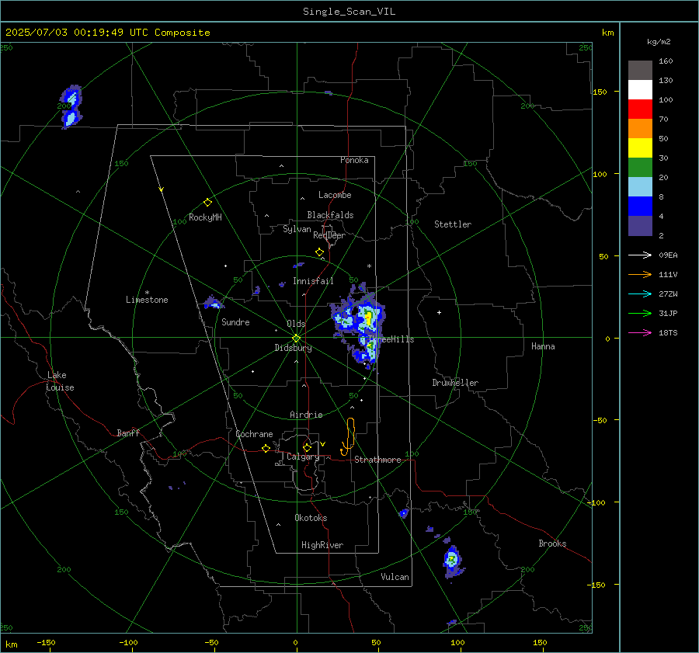The height and width of the screenshot is (653, 699).
Task: Click the Brooks label
Action: [552, 544]
